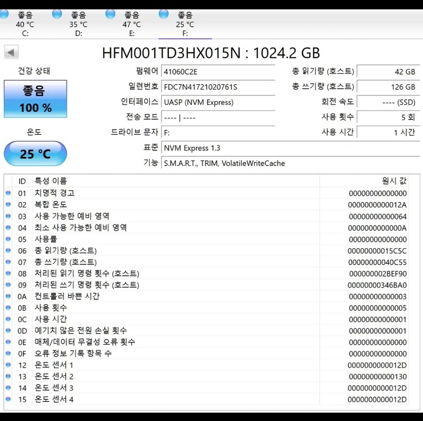
Task: Click status icon of row 12 온도 센서 1
Action: pyautogui.click(x=8, y=365)
